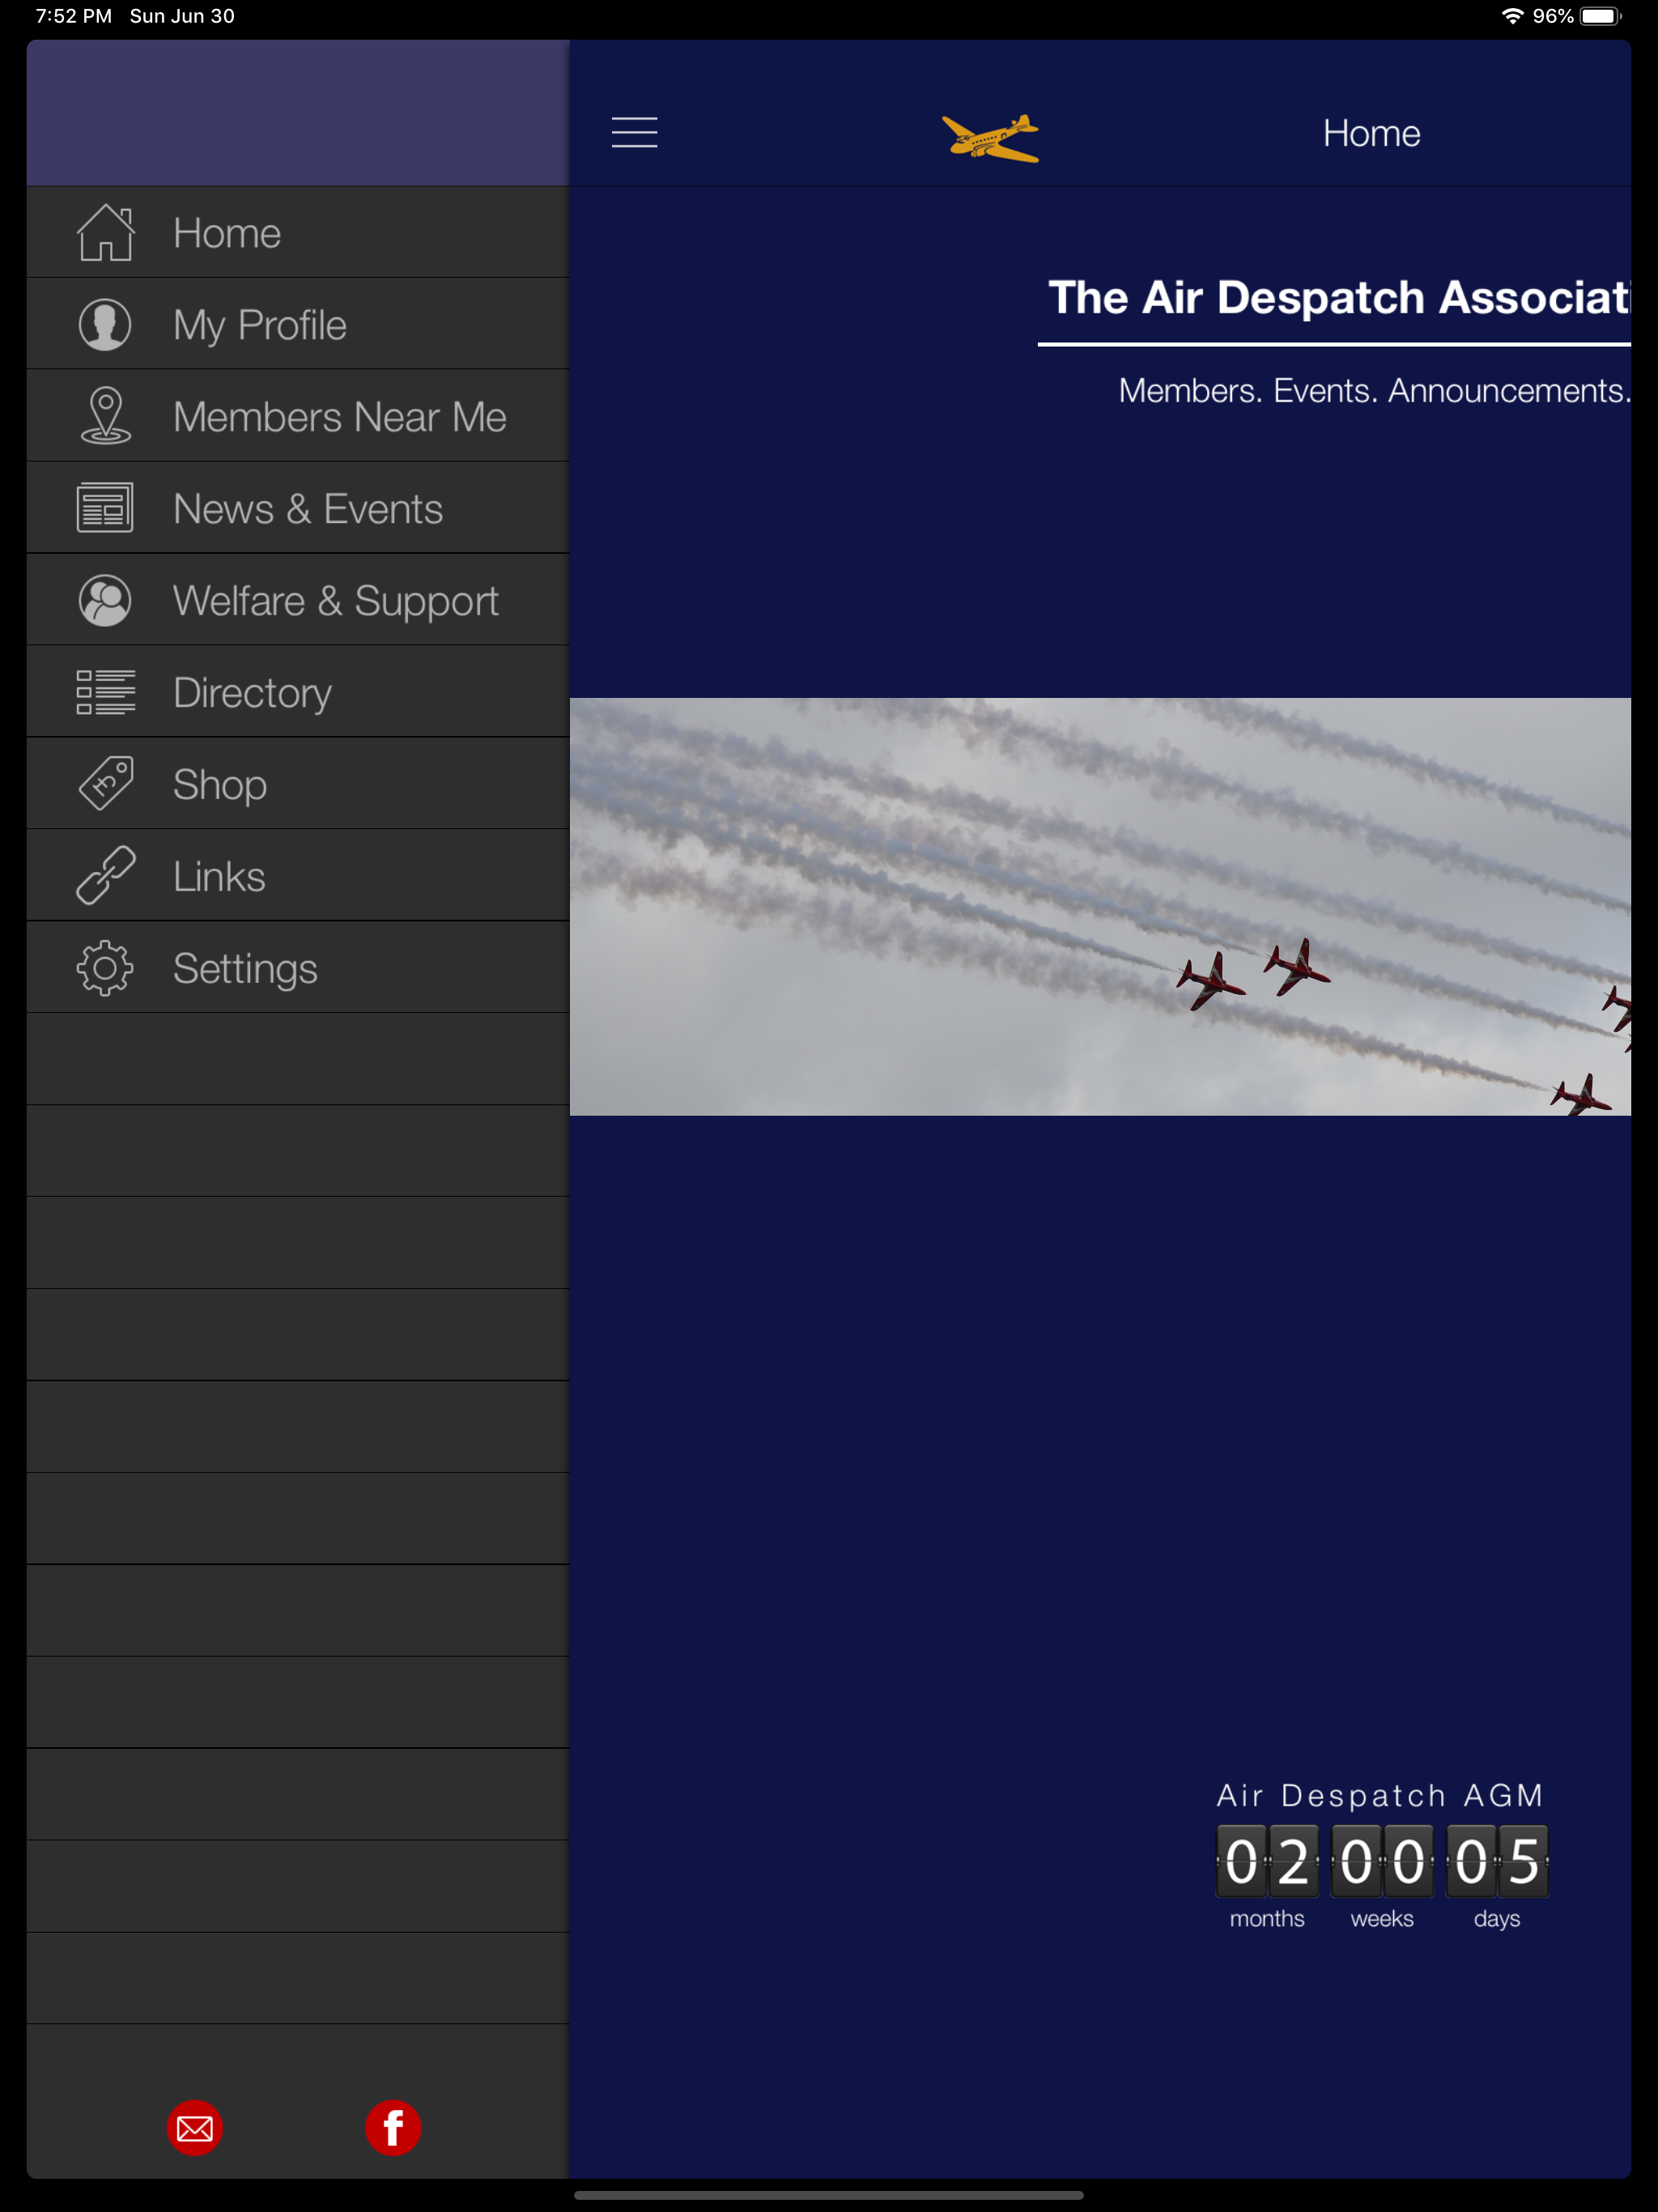Tap the weeks label under counter
1658x2212 pixels.
click(x=1382, y=1918)
